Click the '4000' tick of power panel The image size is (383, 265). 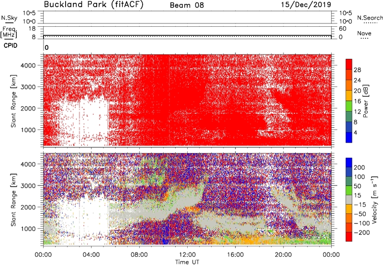28,66
